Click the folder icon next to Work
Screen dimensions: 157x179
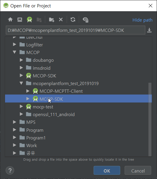[22, 145]
